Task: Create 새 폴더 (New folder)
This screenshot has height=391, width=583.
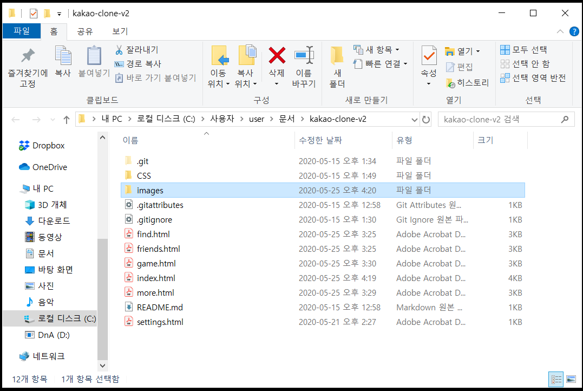Action: [x=337, y=67]
